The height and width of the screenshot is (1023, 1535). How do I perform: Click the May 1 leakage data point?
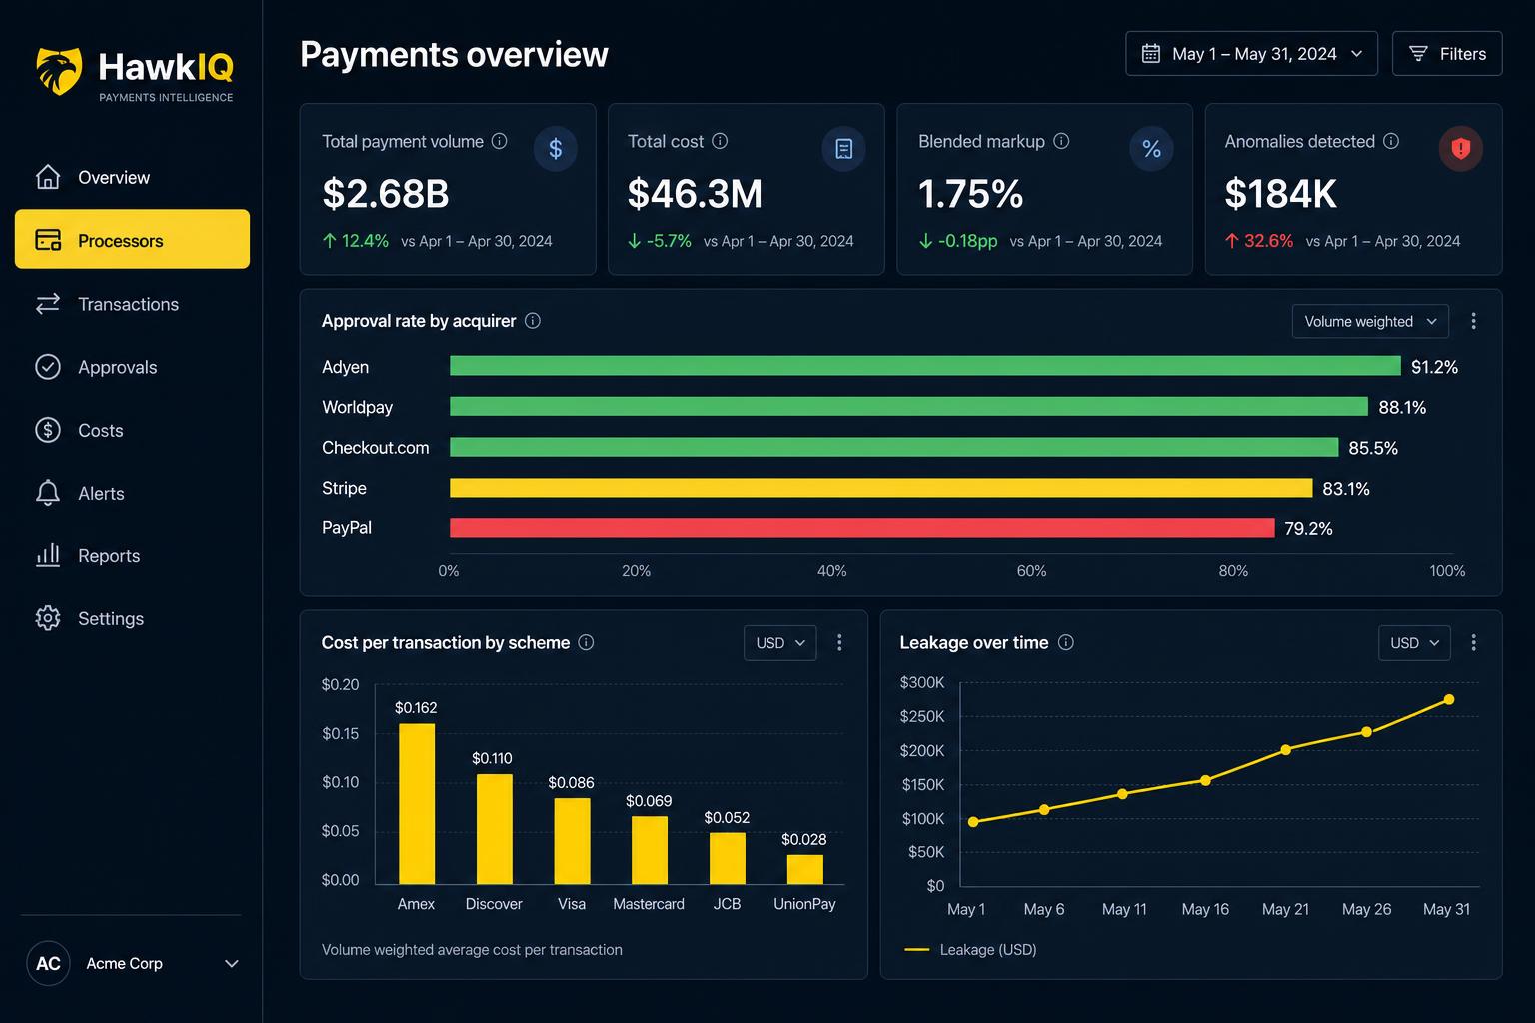pos(973,822)
